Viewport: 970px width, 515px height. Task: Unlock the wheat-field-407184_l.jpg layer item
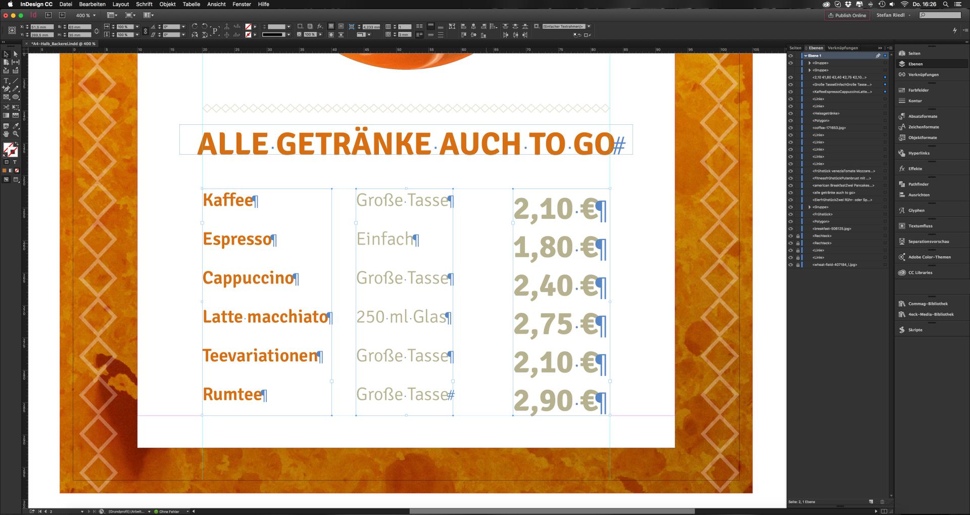798,265
